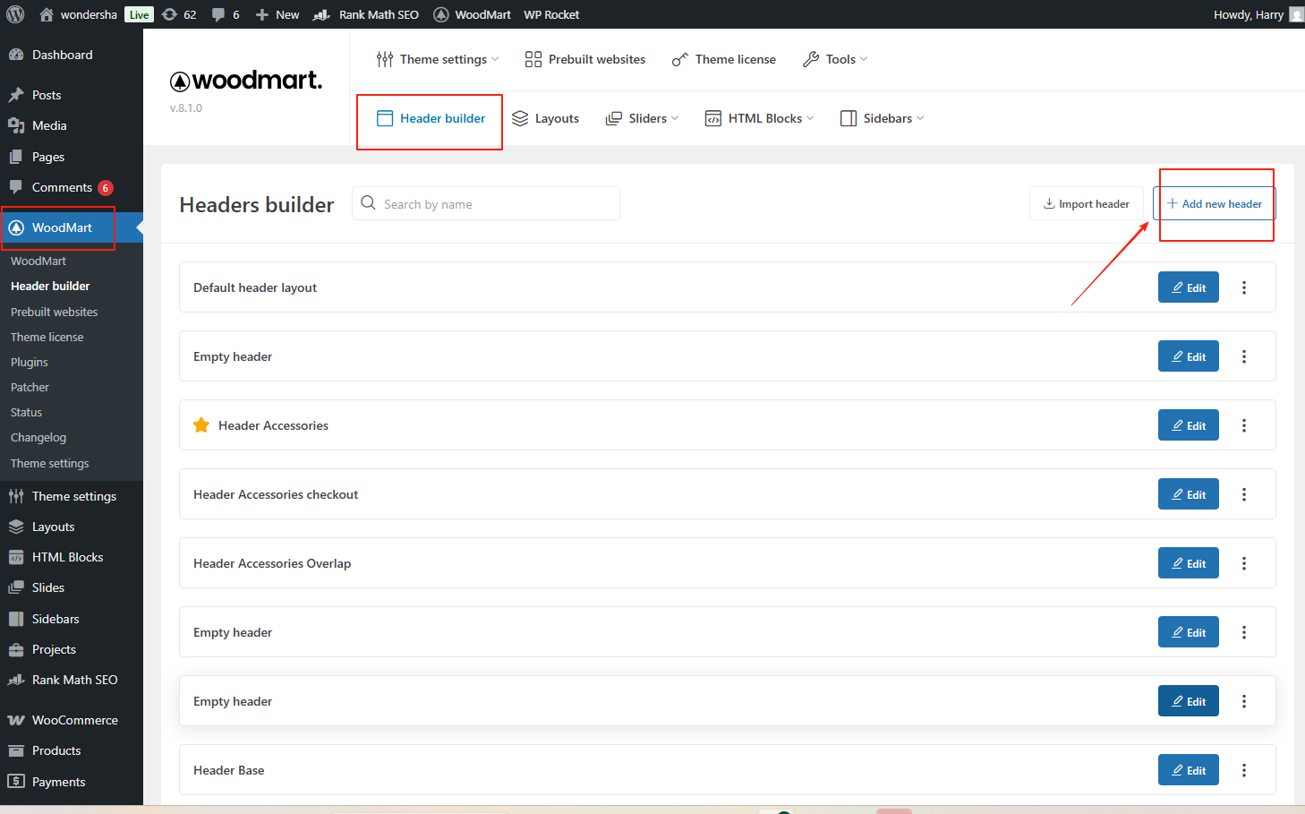Expand the Tools dropdown menu
The image size is (1305, 814).
click(835, 59)
